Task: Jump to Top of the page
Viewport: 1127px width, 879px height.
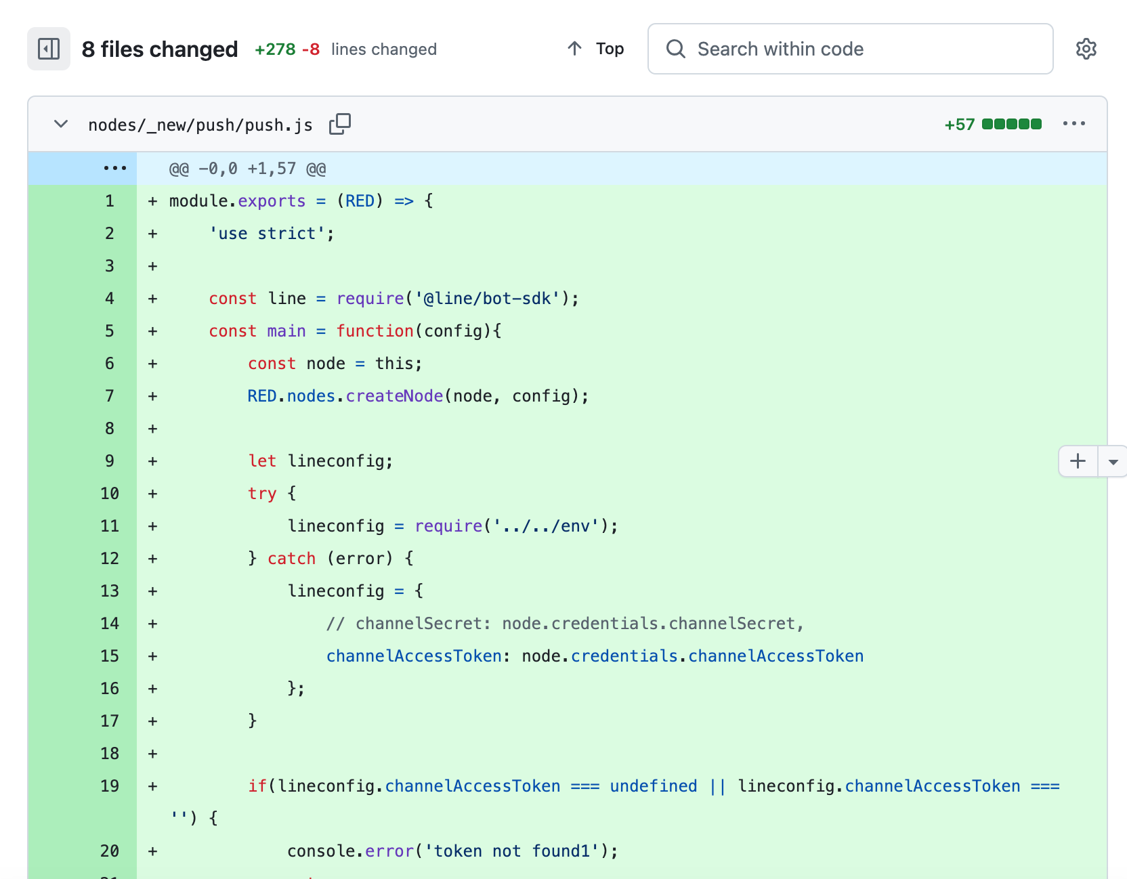Action: [610, 49]
